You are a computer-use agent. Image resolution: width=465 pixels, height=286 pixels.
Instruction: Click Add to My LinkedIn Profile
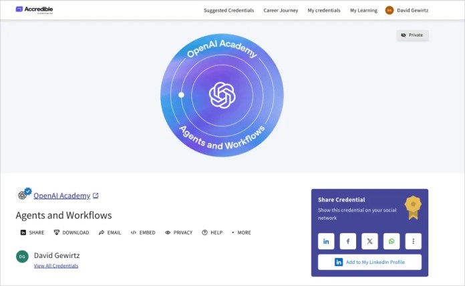click(x=369, y=262)
